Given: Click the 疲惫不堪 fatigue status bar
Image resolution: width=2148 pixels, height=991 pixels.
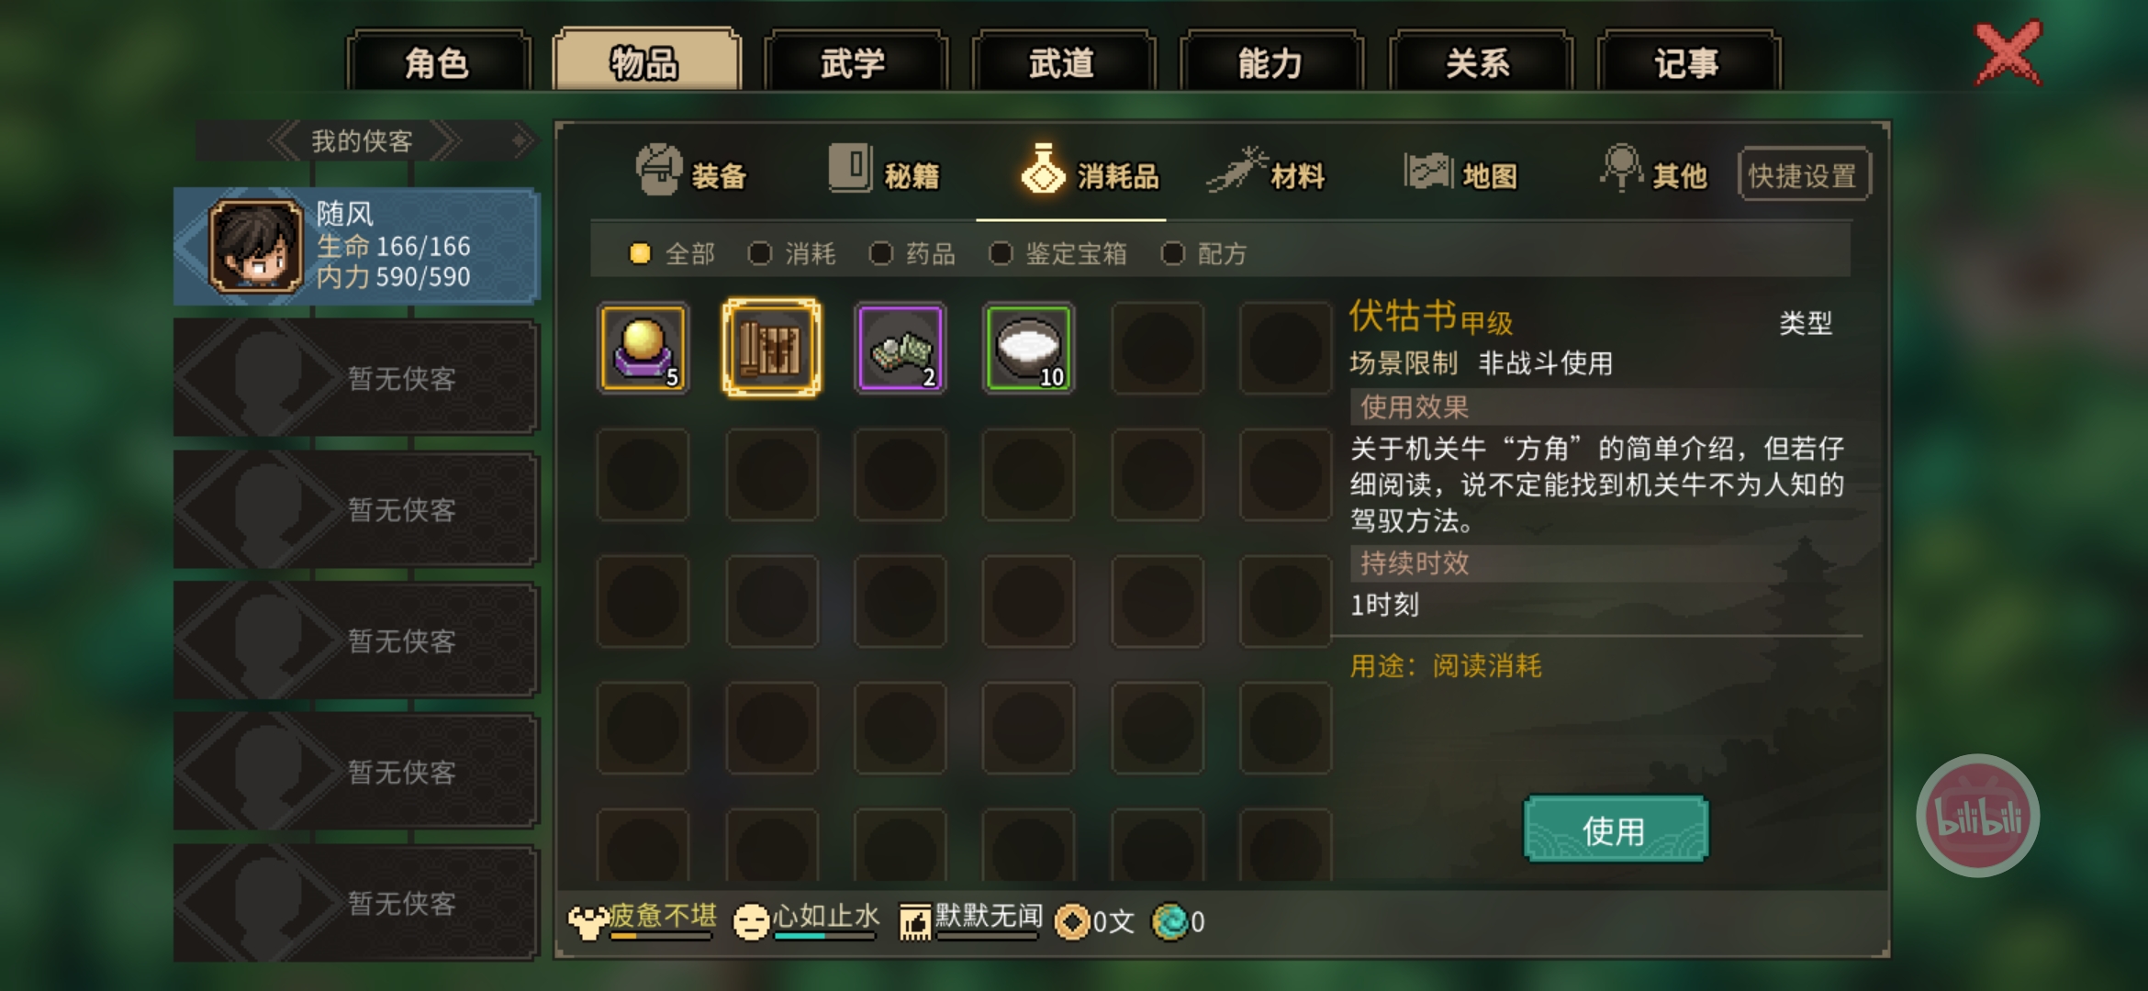Looking at the screenshot, I should point(642,919).
